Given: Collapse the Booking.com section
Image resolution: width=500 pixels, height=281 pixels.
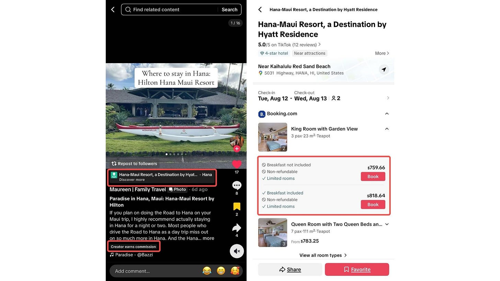Looking at the screenshot, I should click(387, 114).
